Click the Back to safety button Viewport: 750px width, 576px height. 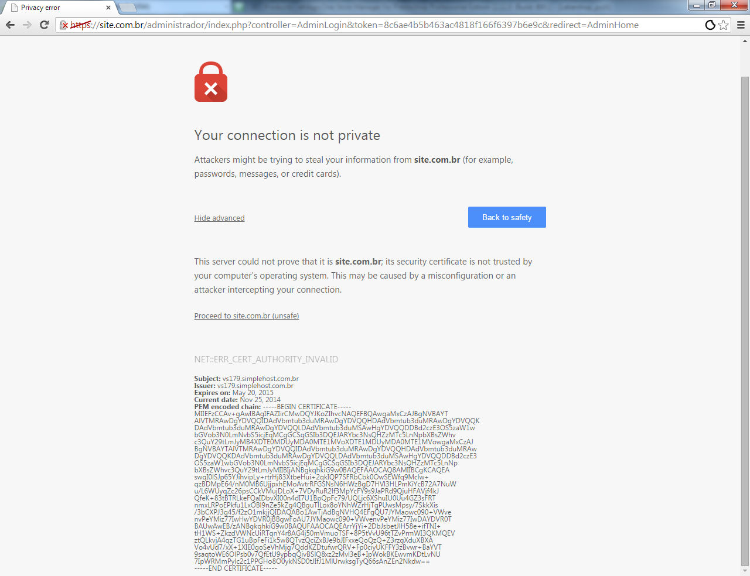507,217
